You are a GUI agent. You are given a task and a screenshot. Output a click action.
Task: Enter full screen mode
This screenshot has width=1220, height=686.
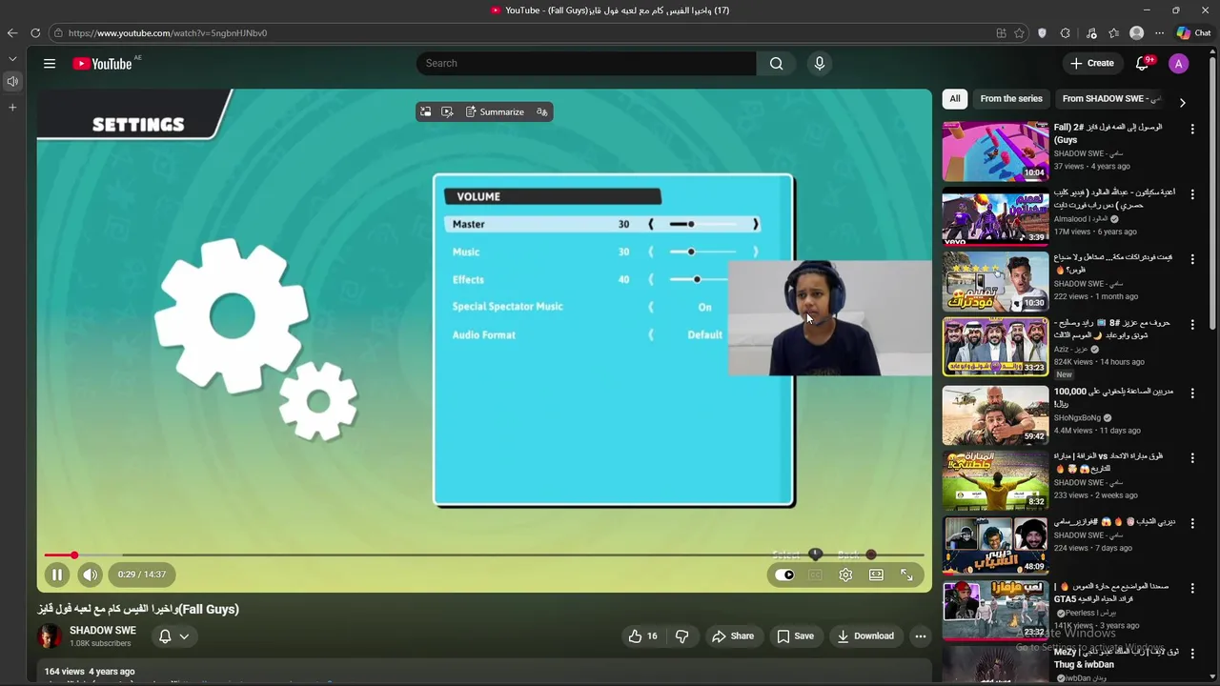click(906, 575)
